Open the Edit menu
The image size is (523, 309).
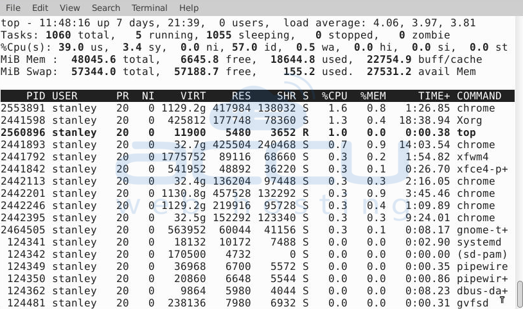coord(40,8)
